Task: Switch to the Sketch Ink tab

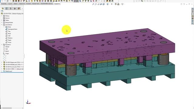Action: click(22, 4)
